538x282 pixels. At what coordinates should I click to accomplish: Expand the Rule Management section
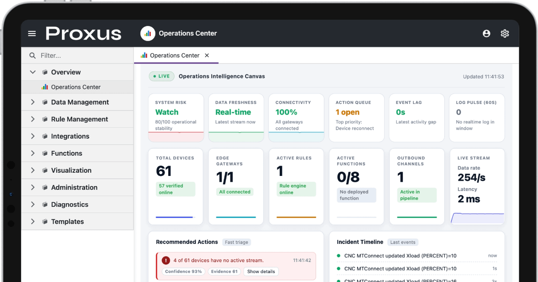(x=32, y=120)
